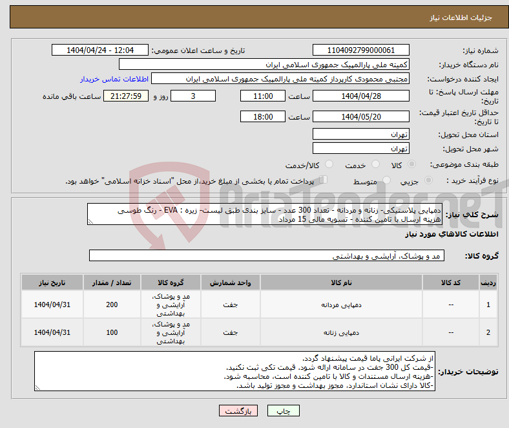The height and width of the screenshot is (428, 509).
Task: Click the general need description text area
Action: (x=265, y=214)
